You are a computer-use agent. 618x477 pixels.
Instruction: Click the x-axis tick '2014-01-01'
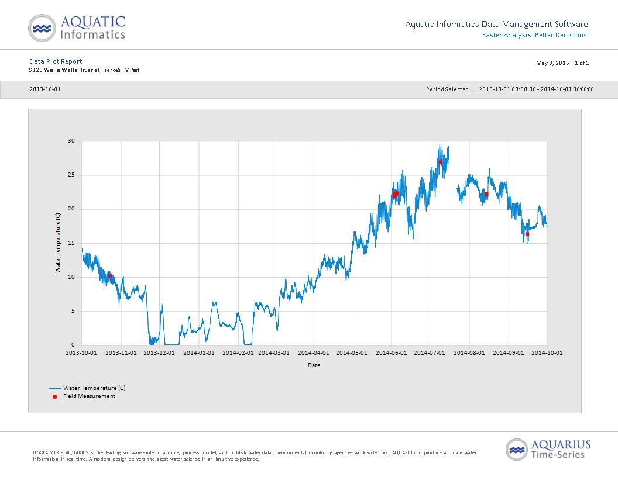[x=199, y=353]
